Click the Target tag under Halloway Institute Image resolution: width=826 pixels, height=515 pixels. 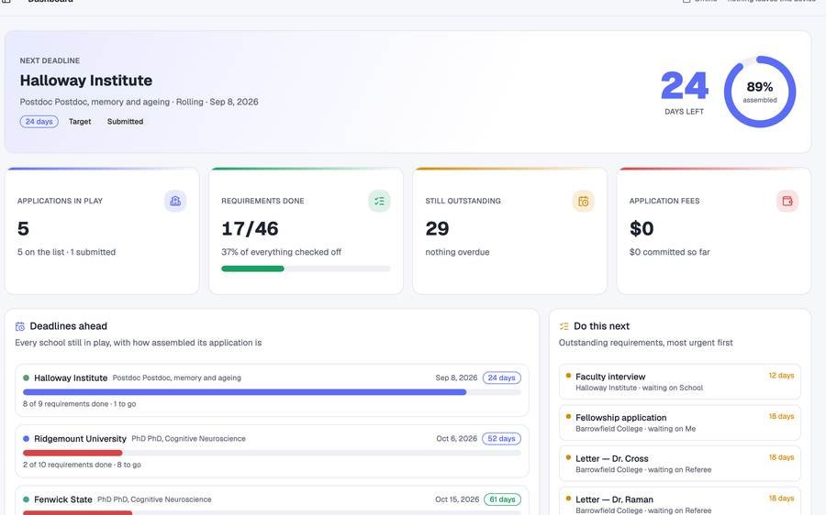tap(80, 122)
